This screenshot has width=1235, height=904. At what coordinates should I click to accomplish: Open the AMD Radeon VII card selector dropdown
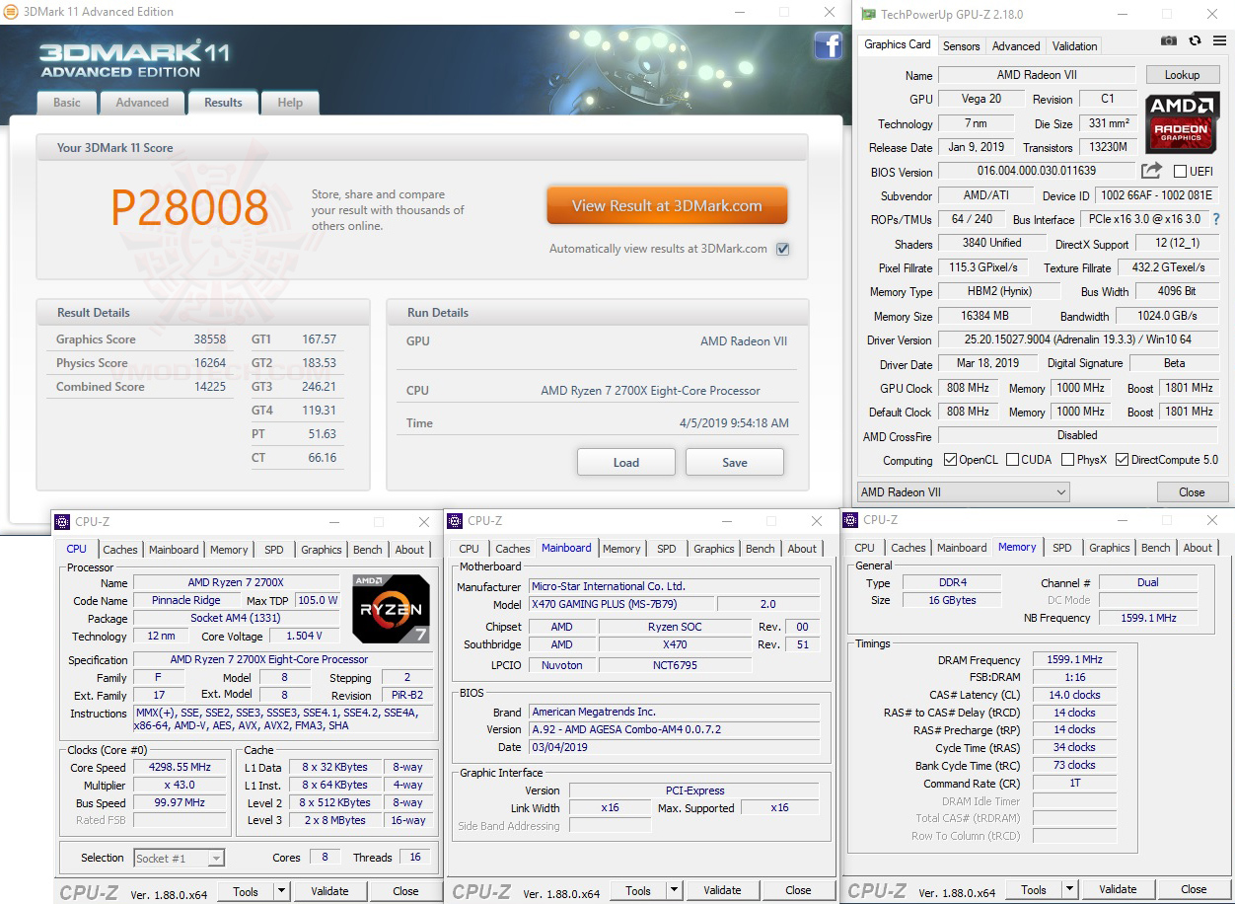tap(1063, 491)
